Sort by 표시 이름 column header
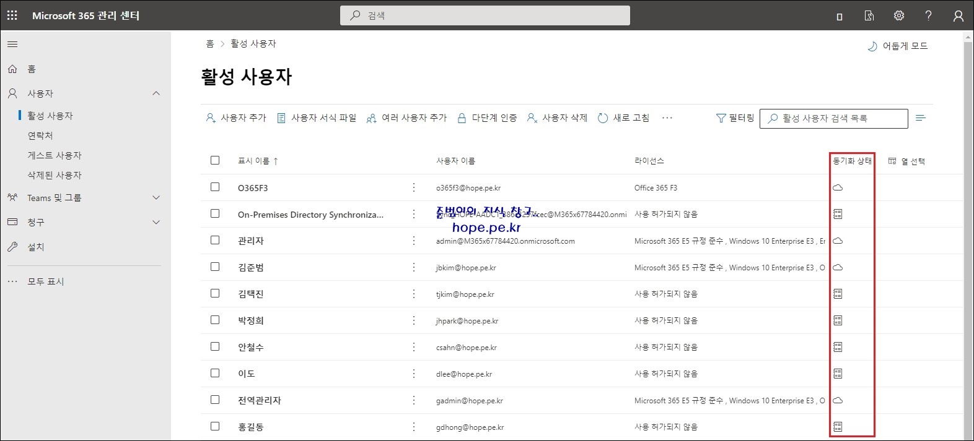The image size is (974, 441). click(x=258, y=161)
